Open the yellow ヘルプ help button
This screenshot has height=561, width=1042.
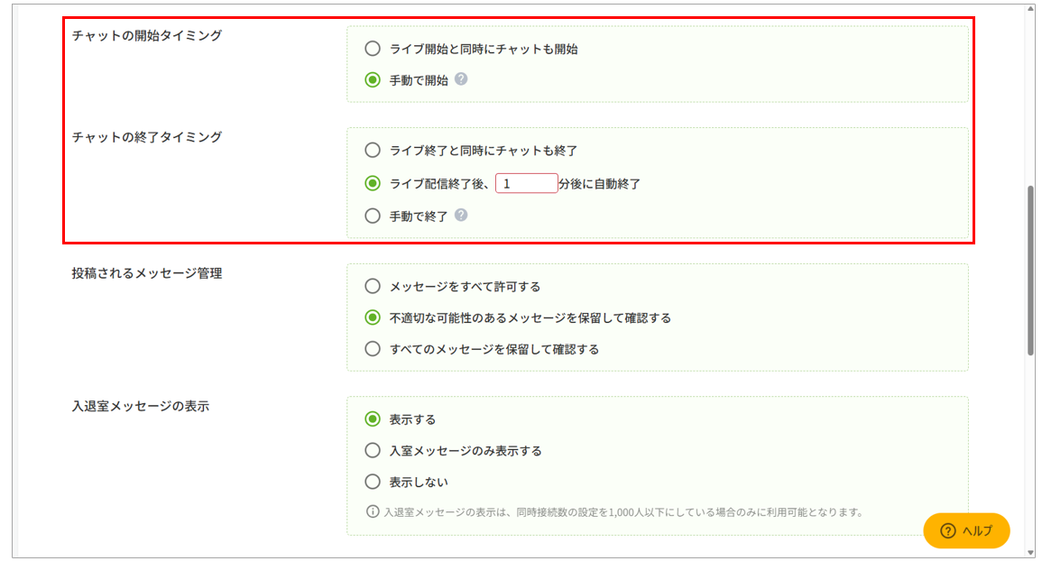pos(966,530)
